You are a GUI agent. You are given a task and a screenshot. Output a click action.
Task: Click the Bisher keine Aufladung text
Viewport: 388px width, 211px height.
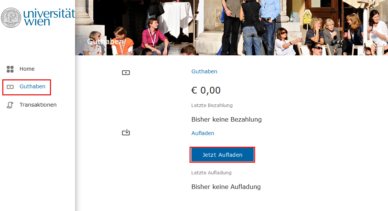226,187
